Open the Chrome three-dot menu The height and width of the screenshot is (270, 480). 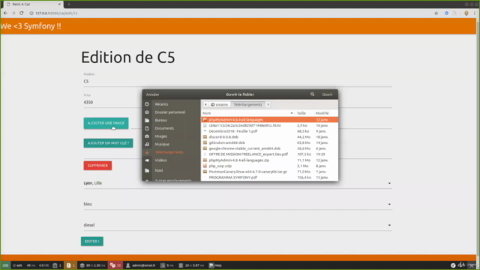pyautogui.click(x=475, y=13)
